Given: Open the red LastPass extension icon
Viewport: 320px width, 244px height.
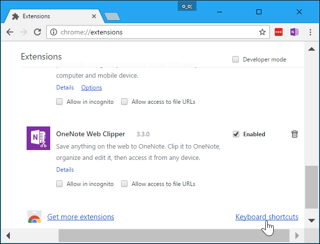Looking at the screenshot, I should tap(279, 32).
